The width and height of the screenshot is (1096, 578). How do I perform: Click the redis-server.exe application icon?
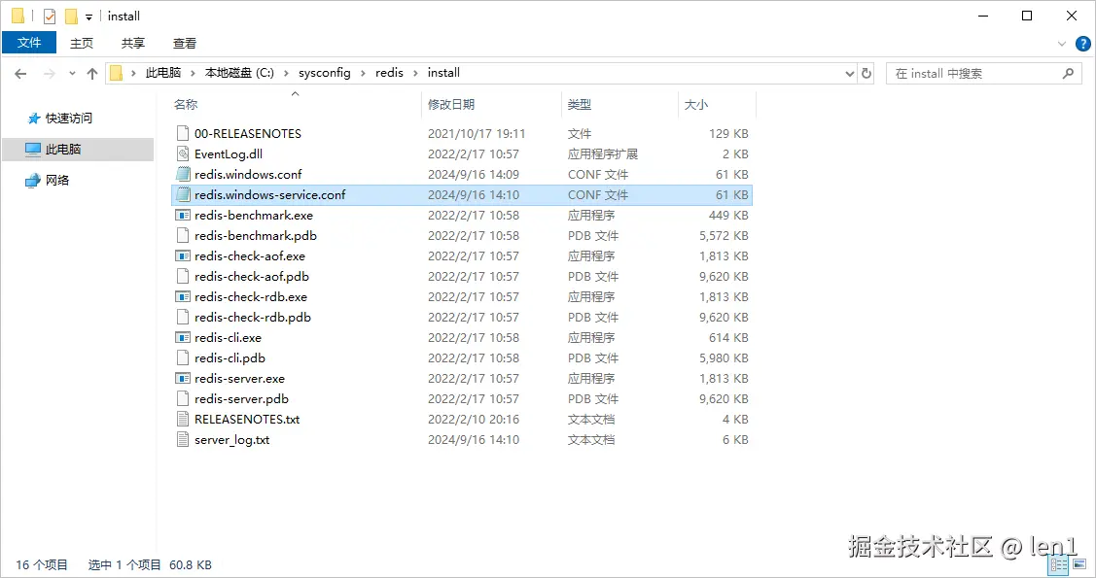[183, 378]
